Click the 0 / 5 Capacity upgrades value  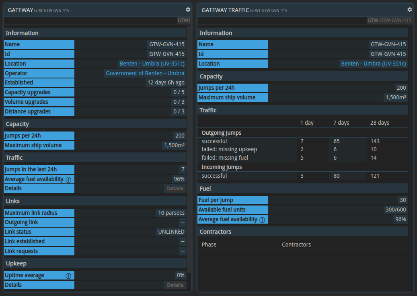(x=179, y=92)
